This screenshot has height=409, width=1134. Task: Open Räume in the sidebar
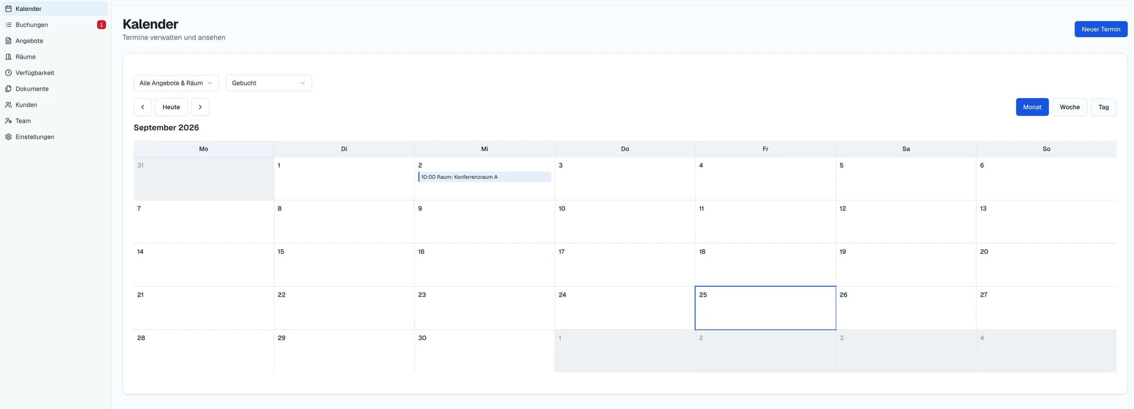(x=55, y=57)
